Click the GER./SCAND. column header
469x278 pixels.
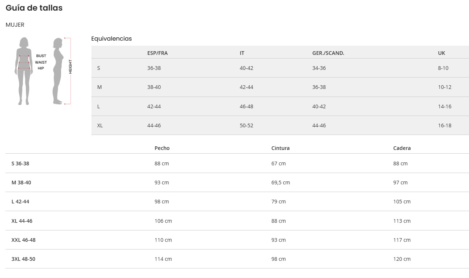click(328, 53)
